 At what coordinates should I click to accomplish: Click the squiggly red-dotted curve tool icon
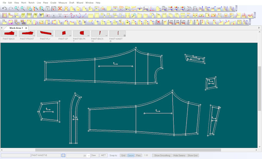tap(72, 15)
